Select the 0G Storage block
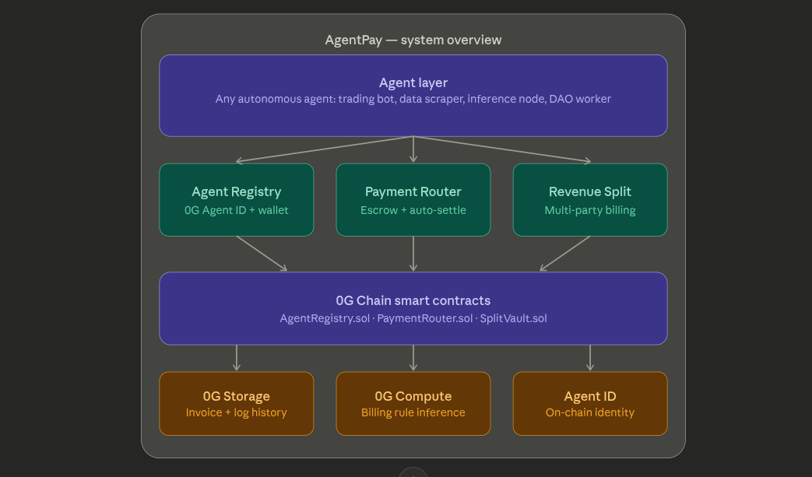This screenshot has height=477, width=812. tap(236, 403)
